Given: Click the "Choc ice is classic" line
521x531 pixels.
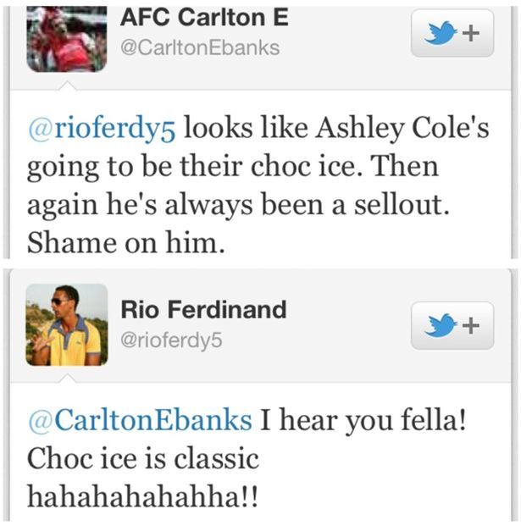Looking at the screenshot, I should [x=142, y=458].
